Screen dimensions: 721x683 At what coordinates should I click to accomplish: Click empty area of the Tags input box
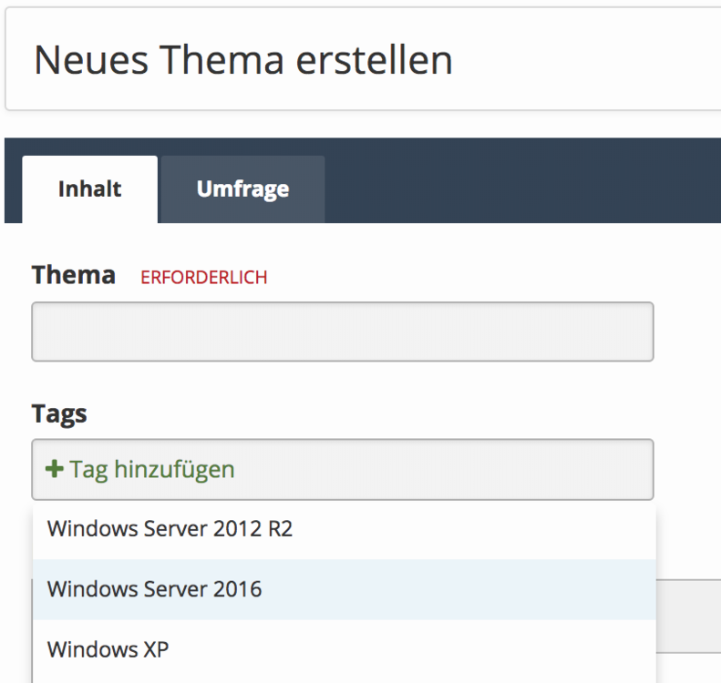[x=456, y=469]
